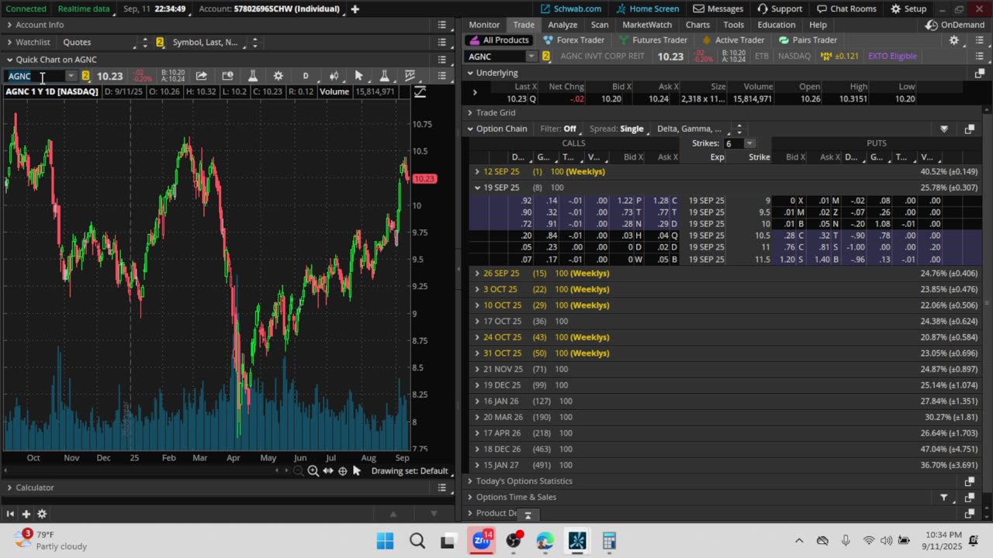Open the option chain Filter dropdown
Screen dimensions: 993x558
(559, 129)
